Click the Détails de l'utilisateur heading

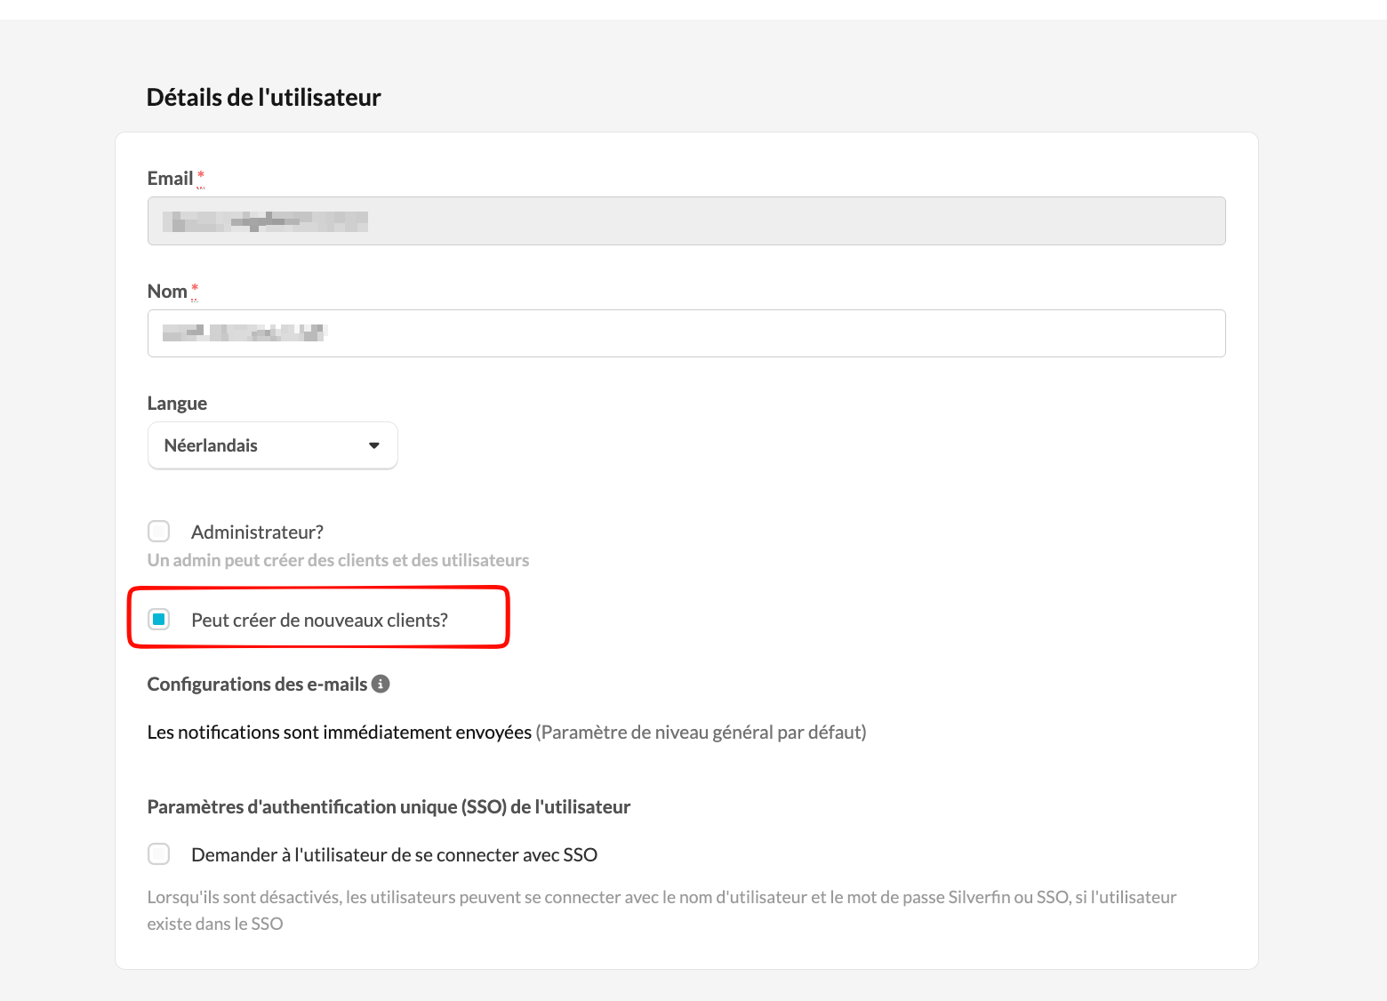[263, 97]
